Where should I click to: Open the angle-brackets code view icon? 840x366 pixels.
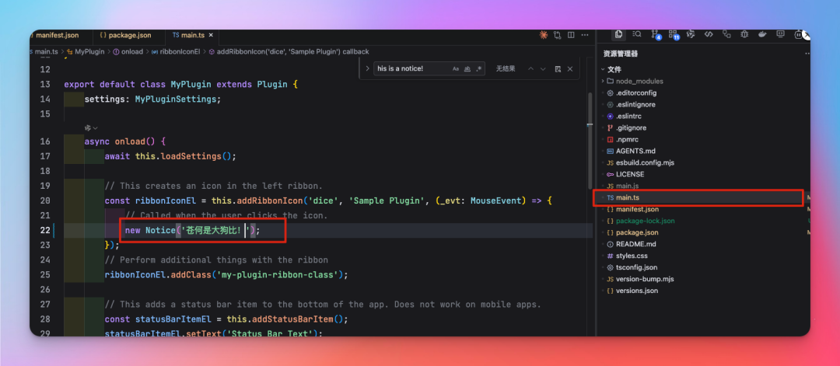point(709,34)
